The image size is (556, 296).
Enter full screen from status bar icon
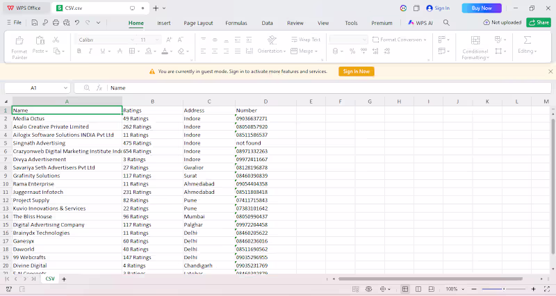[547, 289]
